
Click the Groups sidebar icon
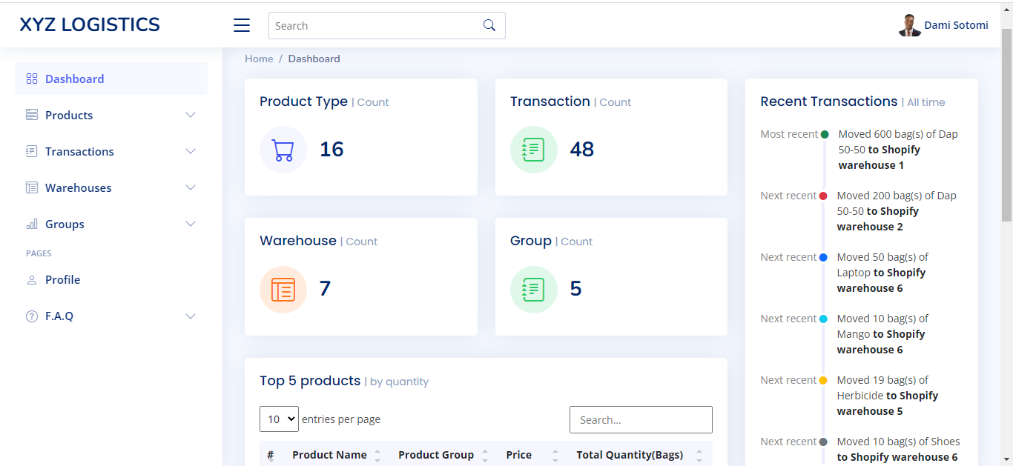coord(31,224)
